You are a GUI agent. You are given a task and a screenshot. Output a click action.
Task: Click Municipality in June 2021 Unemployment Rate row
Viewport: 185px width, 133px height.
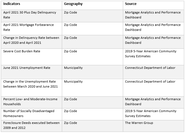(x=73, y=68)
